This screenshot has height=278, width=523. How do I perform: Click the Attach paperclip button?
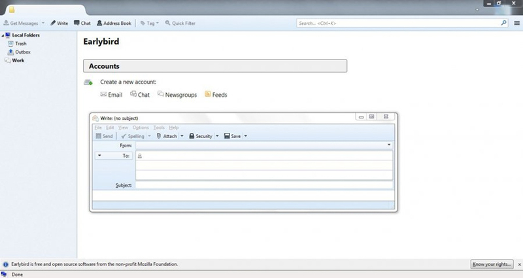coord(167,136)
